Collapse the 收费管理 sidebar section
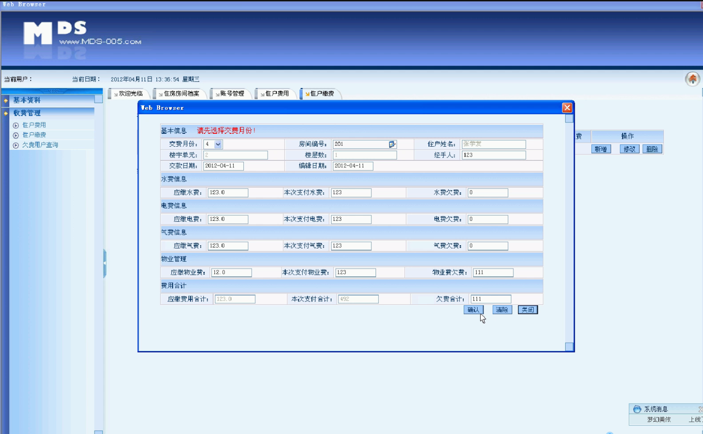Screen dimensions: 703x434 point(27,113)
